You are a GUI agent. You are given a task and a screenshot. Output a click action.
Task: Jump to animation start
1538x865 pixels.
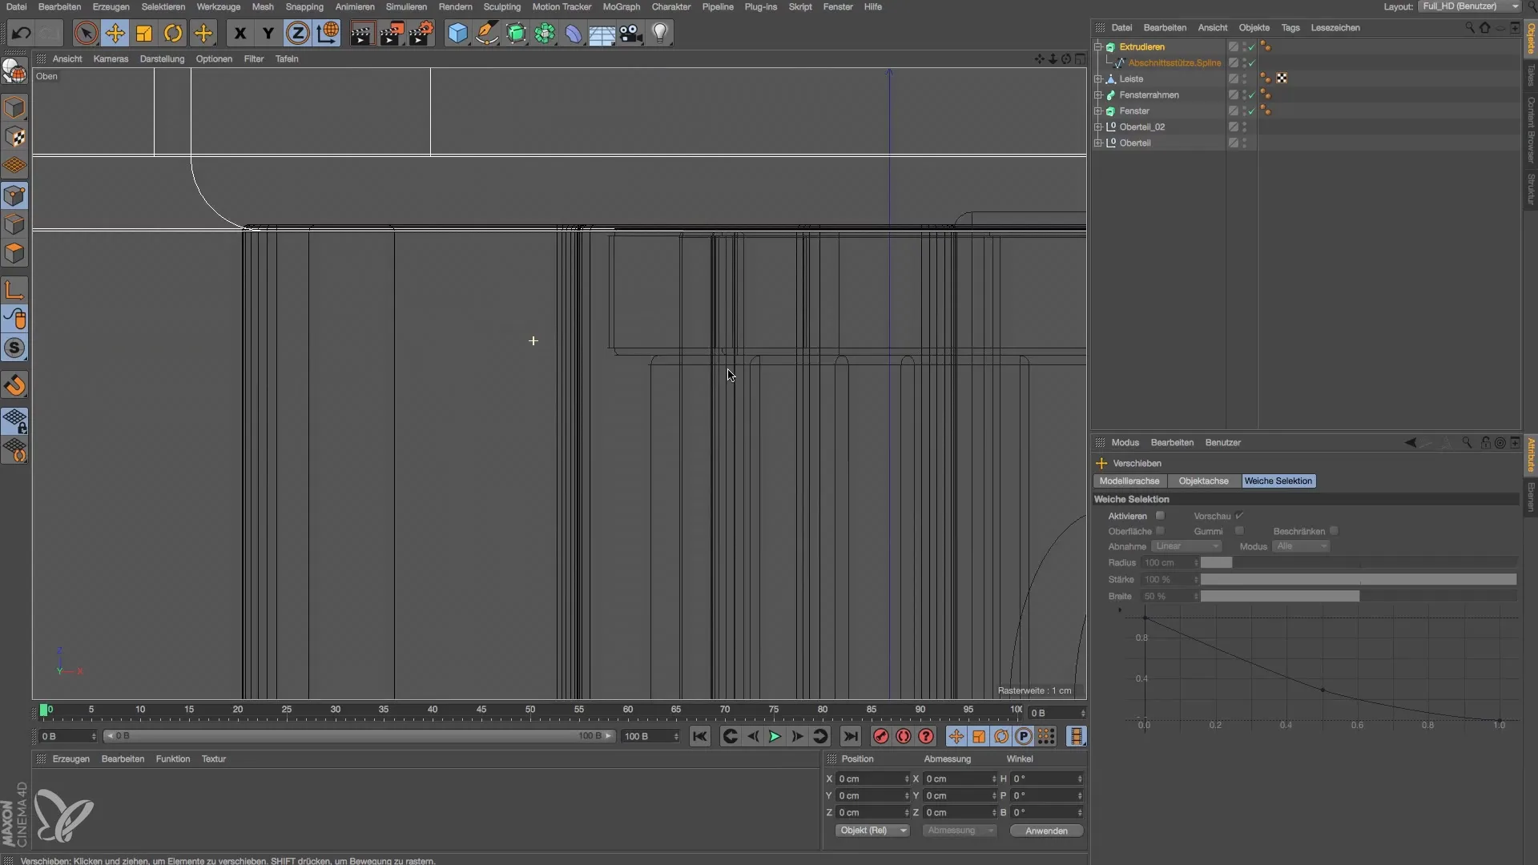[x=699, y=737]
